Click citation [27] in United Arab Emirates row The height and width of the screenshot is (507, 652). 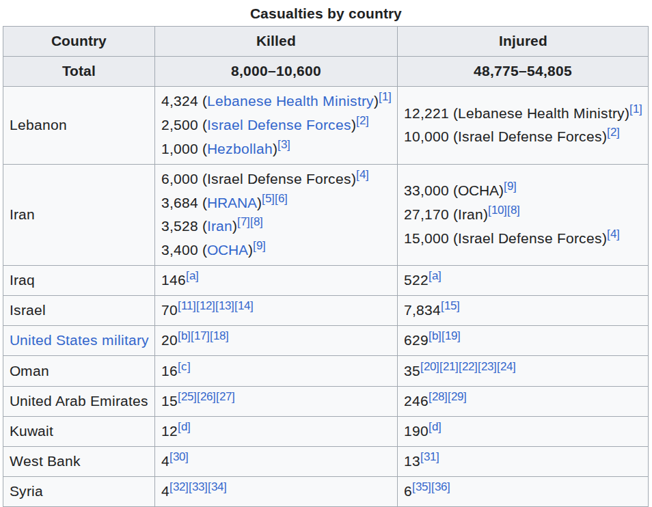(x=226, y=397)
